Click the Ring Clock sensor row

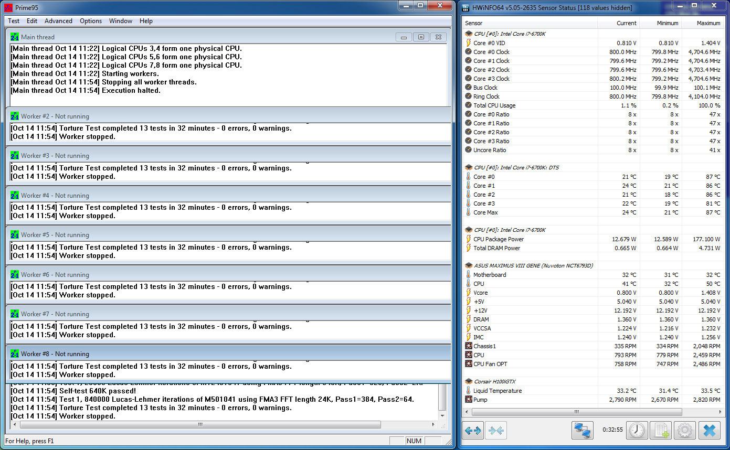point(593,97)
